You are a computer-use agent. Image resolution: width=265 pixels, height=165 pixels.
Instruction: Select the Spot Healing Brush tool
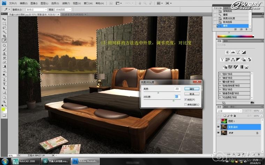point(4,45)
